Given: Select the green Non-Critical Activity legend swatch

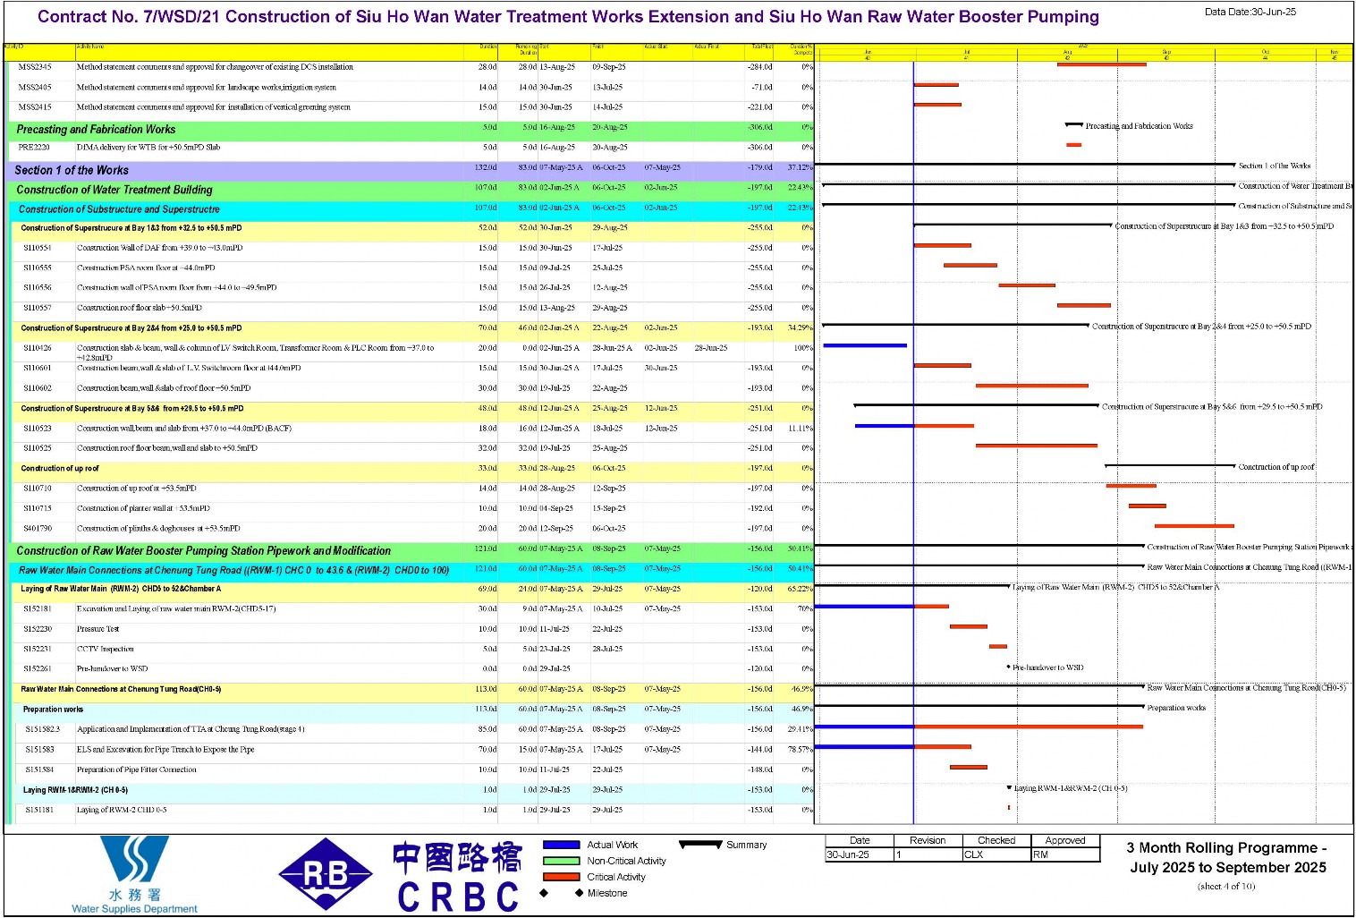Looking at the screenshot, I should (x=561, y=861).
